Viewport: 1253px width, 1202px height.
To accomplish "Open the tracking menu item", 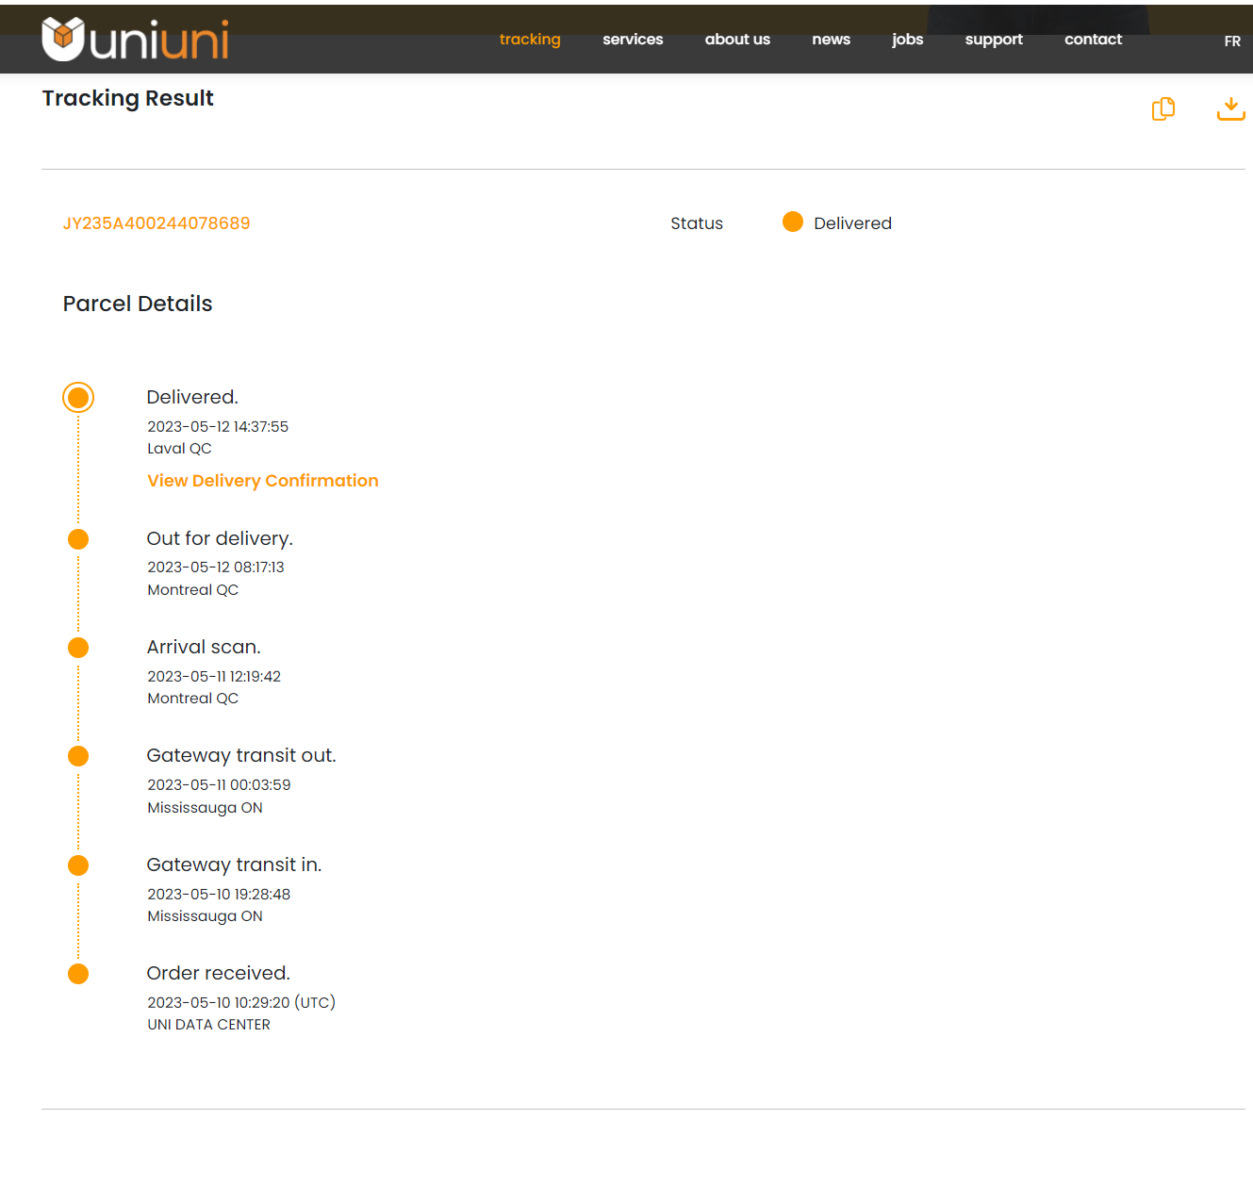I will [x=530, y=40].
